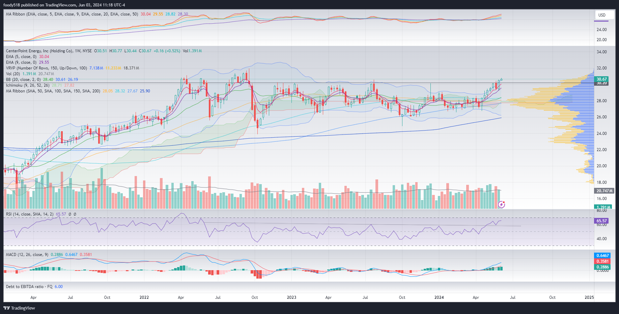The image size is (619, 314).
Task: Click the green 30.67 current price tag
Action: click(601, 79)
